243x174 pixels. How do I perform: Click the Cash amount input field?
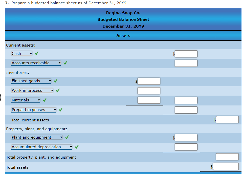tap(186, 54)
